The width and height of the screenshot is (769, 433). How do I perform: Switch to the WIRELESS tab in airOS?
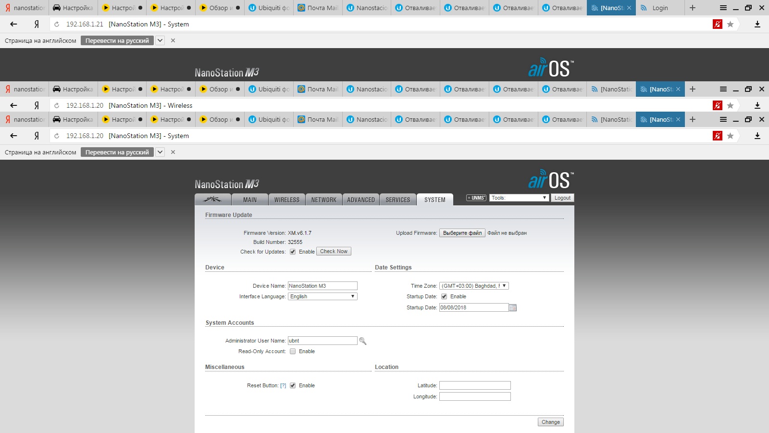pyautogui.click(x=287, y=200)
